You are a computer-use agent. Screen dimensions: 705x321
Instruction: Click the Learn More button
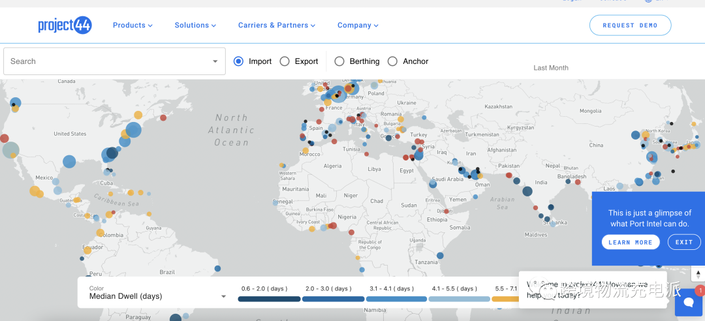[x=631, y=242]
